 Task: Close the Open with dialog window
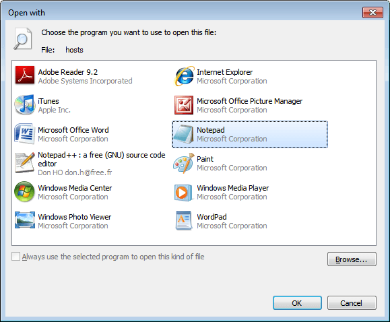tap(372, 12)
